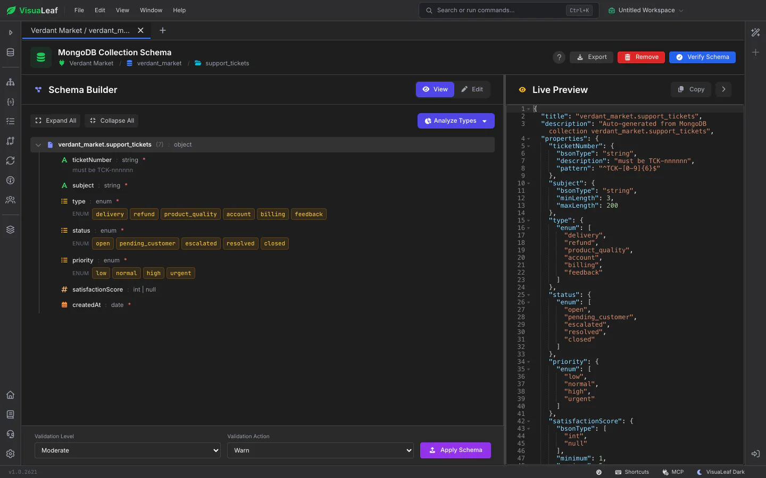766x478 pixels.
Task: Click the Expand All button
Action: click(55, 121)
